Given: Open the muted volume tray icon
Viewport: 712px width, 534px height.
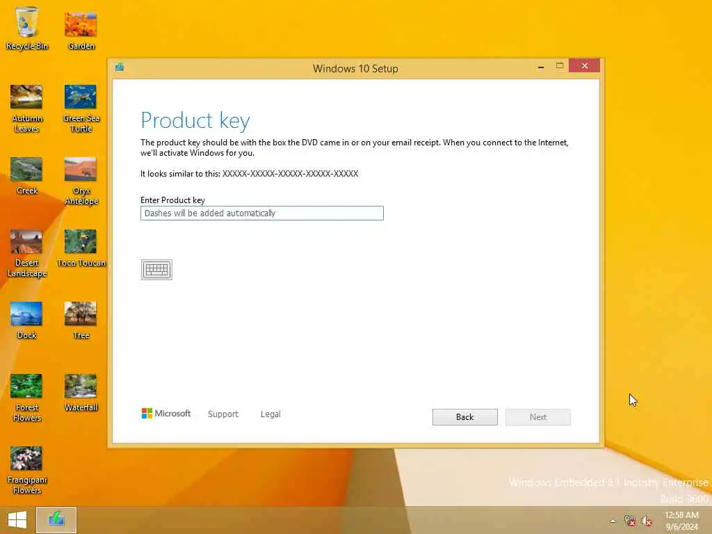Looking at the screenshot, I should (x=646, y=521).
